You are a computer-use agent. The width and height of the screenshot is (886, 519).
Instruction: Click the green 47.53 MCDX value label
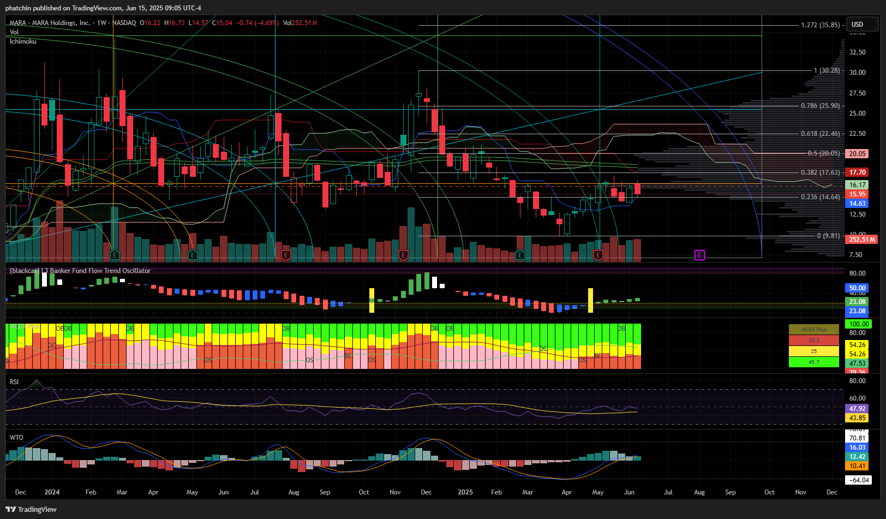(858, 363)
